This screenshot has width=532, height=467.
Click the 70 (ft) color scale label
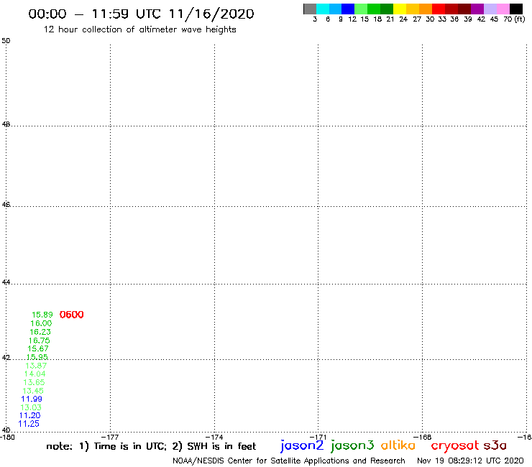point(514,19)
